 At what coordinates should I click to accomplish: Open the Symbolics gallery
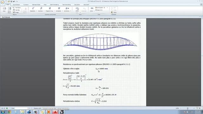(x=67, y=9)
